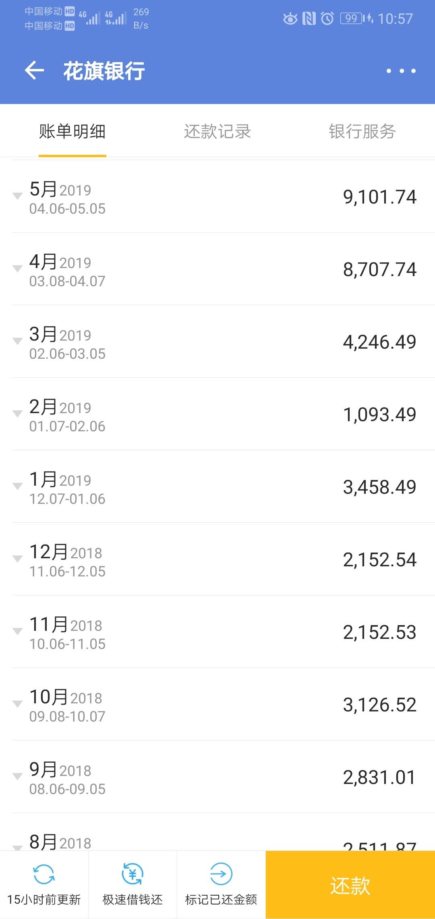435x919 pixels.
Task: Open the 9月 bill amount 2,831.01
Action: click(x=379, y=778)
